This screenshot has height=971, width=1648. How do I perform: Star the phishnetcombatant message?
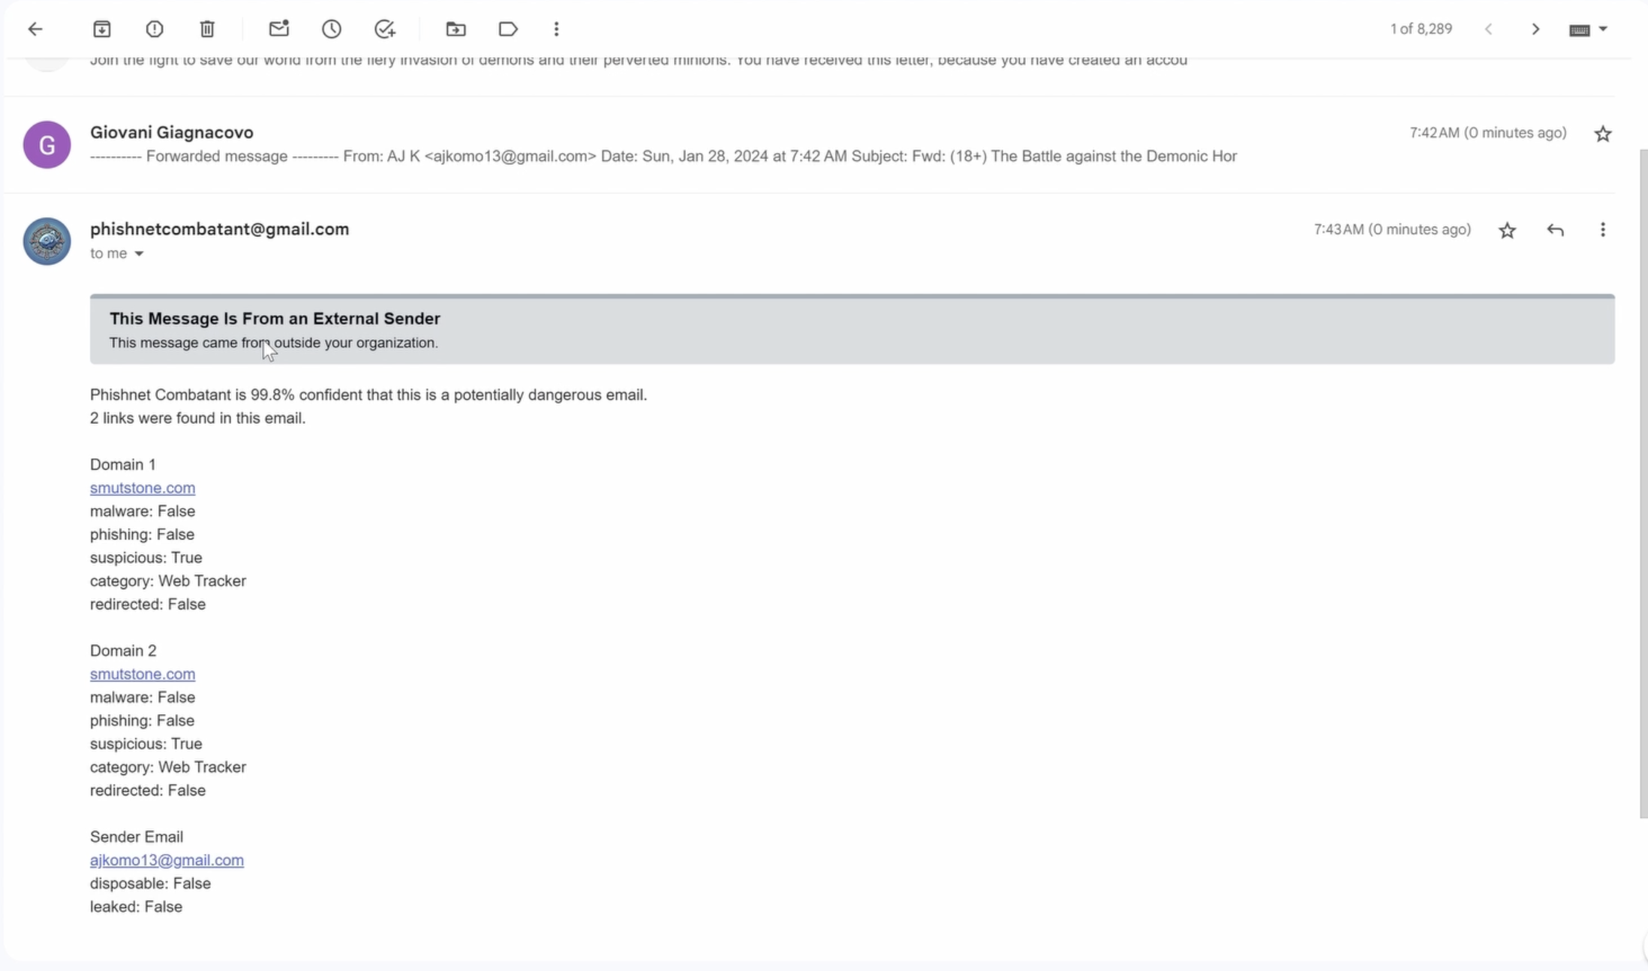[1507, 230]
